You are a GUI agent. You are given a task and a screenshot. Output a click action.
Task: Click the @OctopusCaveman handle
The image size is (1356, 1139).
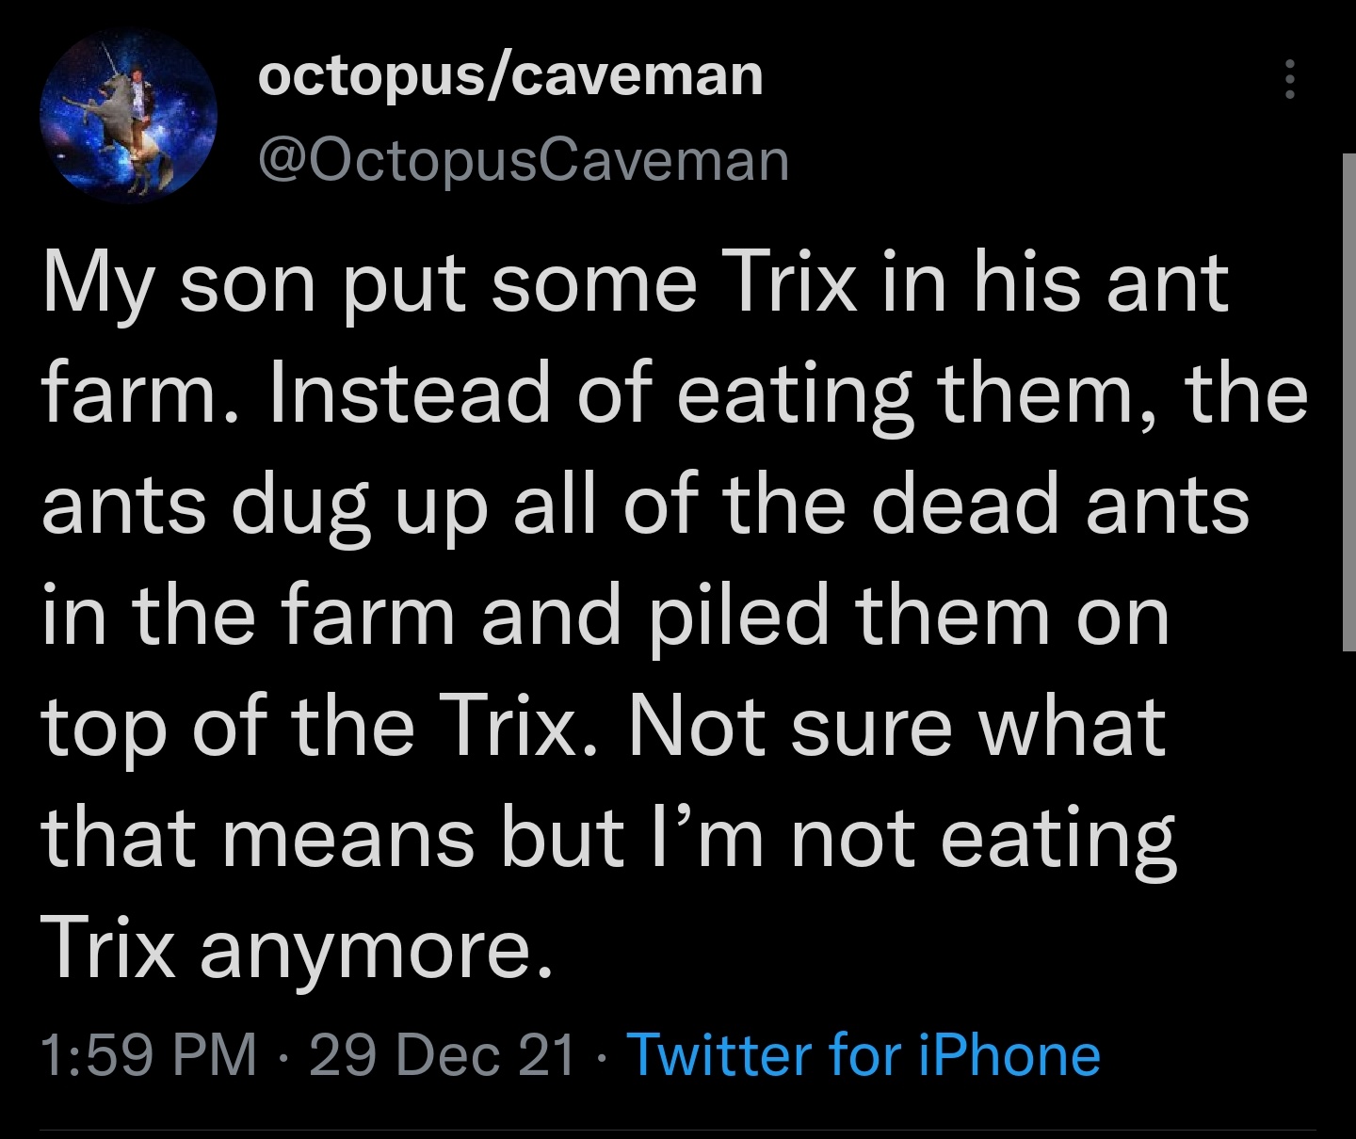pos(523,160)
